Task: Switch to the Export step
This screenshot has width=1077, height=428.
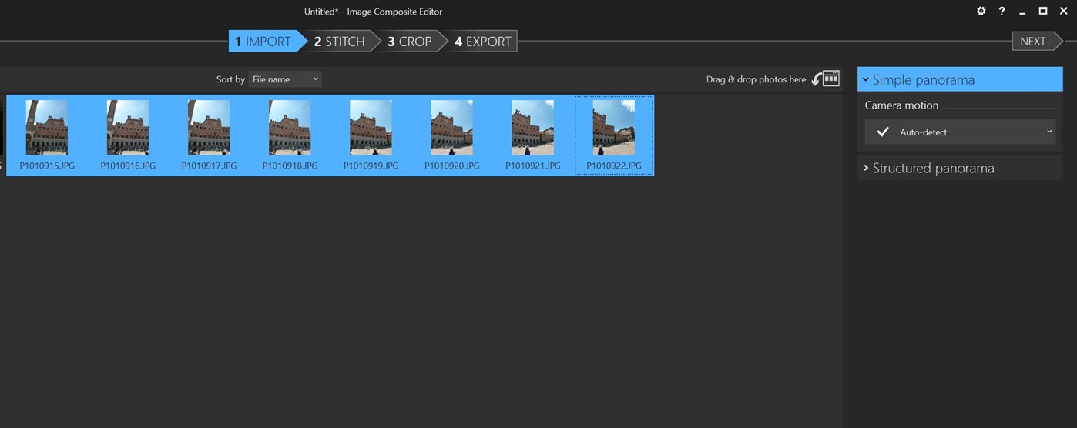Action: point(482,42)
